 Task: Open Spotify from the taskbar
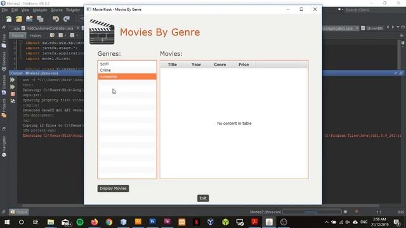(80, 222)
